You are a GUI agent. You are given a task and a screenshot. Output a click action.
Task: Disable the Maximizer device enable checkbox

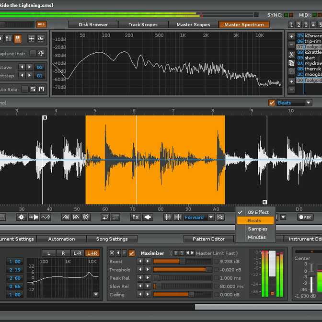pos(131,253)
